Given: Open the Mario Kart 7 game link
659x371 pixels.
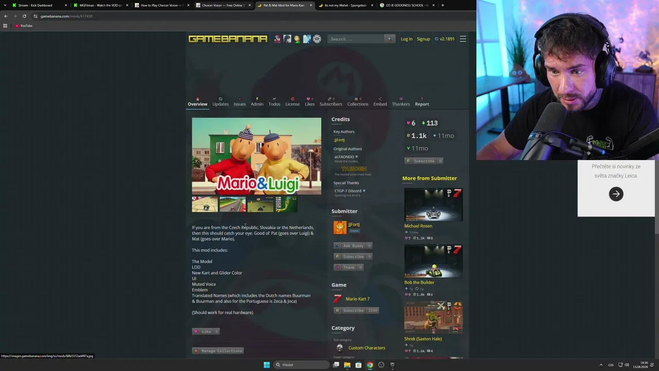Looking at the screenshot, I should 358,299.
